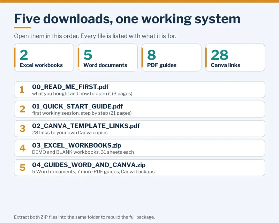Click the footer note about extracting both ZIP files

tap(84, 217)
